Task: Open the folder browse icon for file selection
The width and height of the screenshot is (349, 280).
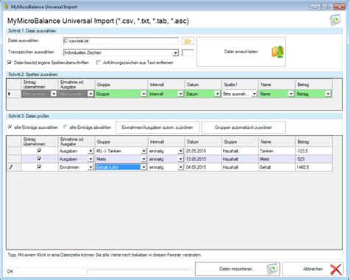Action: pos(188,41)
